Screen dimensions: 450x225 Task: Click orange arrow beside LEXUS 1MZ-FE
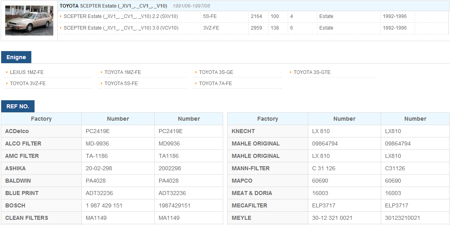[x=7, y=72]
